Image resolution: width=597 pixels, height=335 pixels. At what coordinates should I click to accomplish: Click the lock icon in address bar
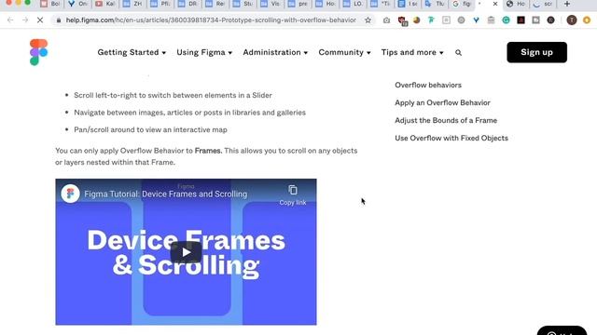tap(59, 20)
